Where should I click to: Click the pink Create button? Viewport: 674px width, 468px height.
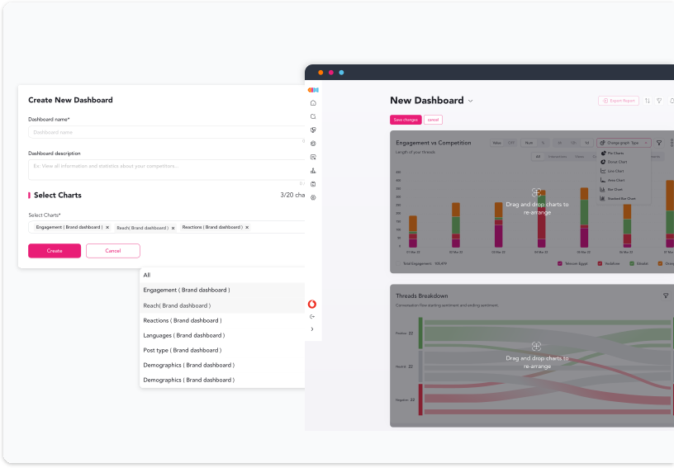click(x=55, y=251)
